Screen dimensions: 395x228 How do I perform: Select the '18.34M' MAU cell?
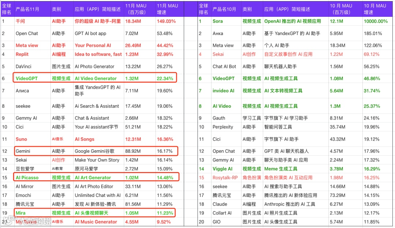click(x=133, y=21)
